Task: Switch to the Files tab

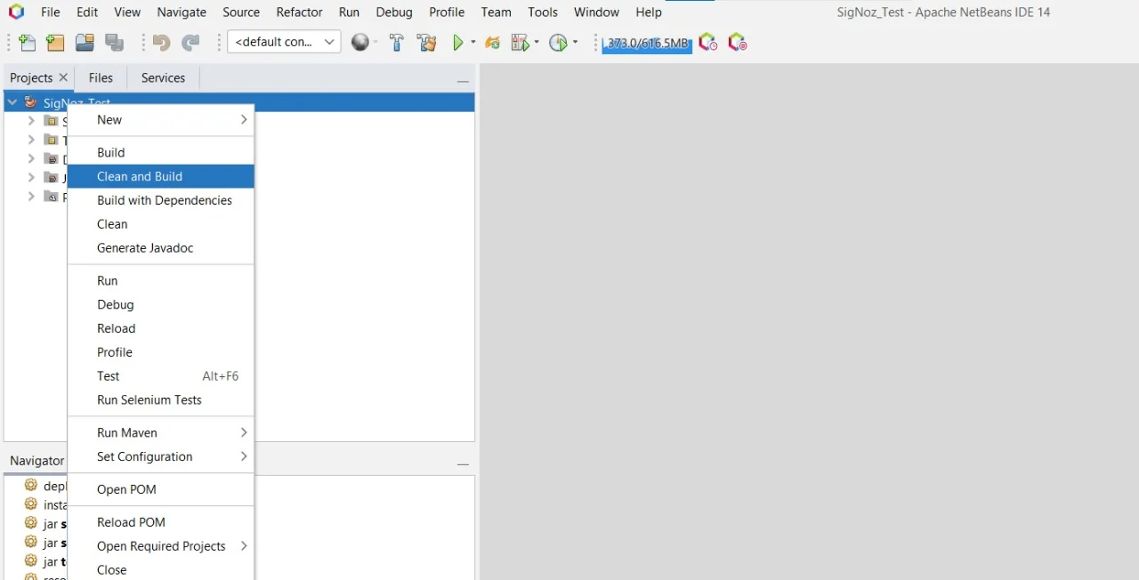Action: point(101,77)
